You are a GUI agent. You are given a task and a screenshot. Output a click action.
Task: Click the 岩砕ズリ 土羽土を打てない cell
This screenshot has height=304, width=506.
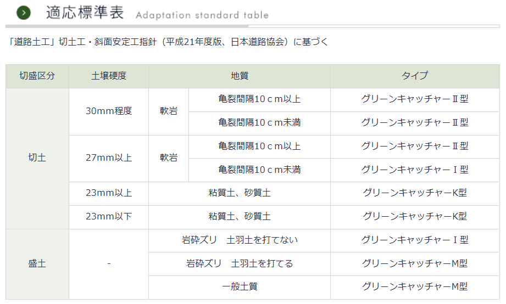pyautogui.click(x=240, y=240)
